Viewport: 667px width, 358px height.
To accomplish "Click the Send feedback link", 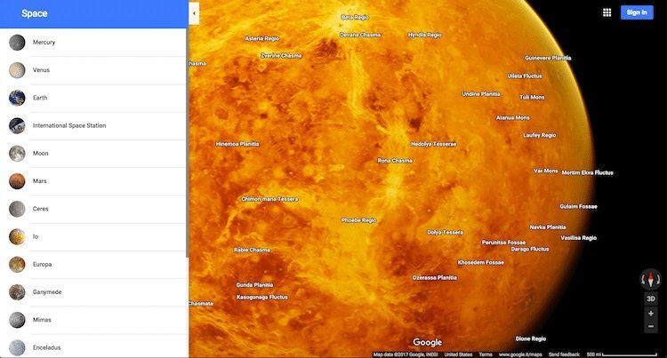I will (x=564, y=354).
